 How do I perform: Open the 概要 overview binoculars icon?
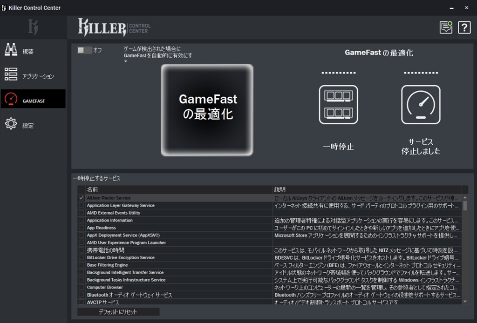[11, 50]
